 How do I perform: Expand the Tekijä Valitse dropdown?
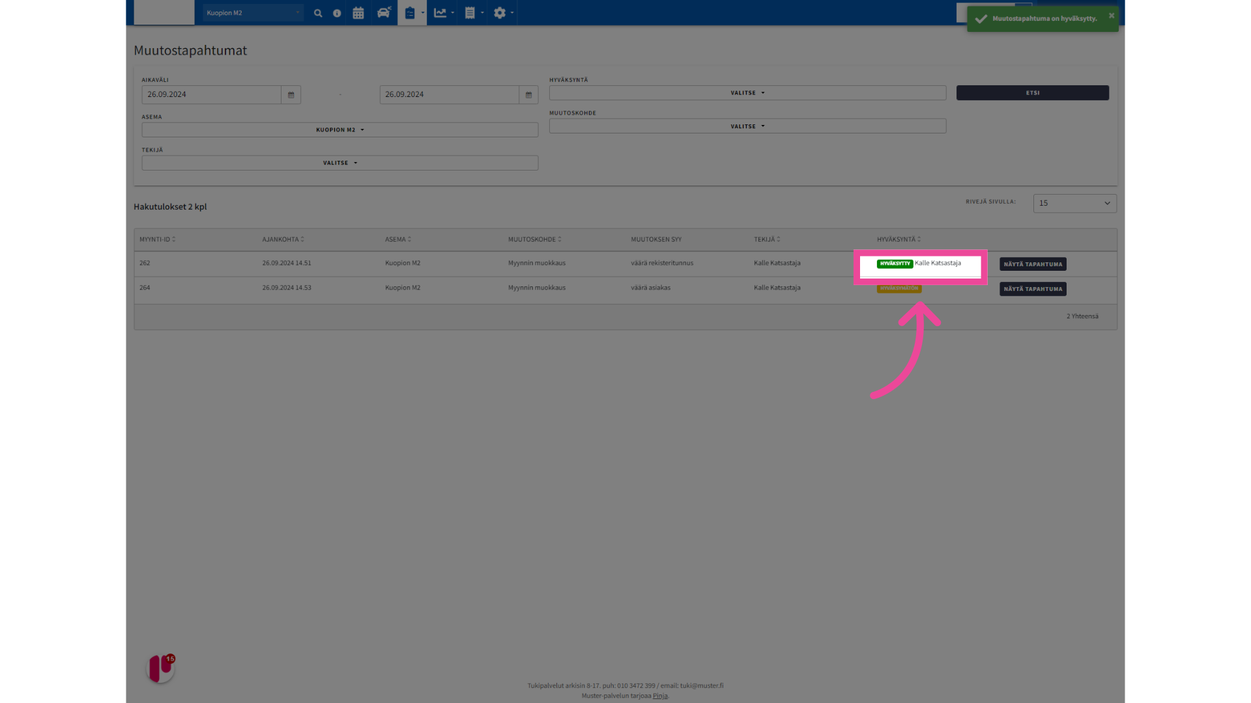[x=340, y=163]
